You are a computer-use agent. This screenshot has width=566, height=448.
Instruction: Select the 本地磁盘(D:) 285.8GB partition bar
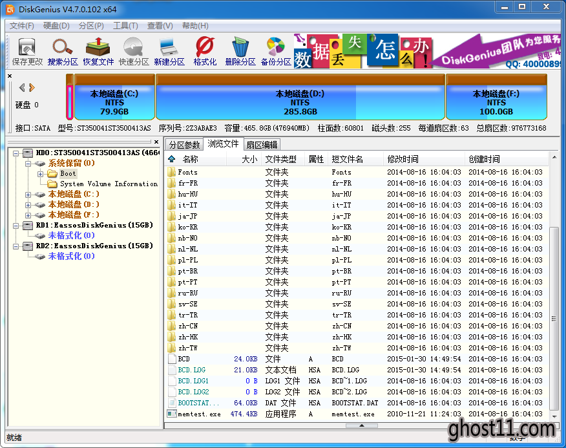coord(300,96)
